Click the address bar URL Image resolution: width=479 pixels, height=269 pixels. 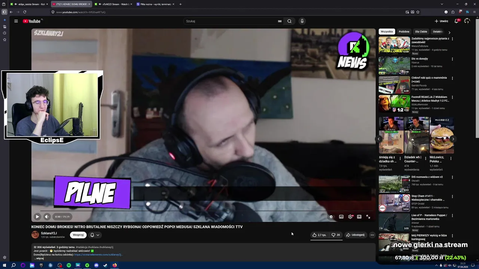coord(81,12)
